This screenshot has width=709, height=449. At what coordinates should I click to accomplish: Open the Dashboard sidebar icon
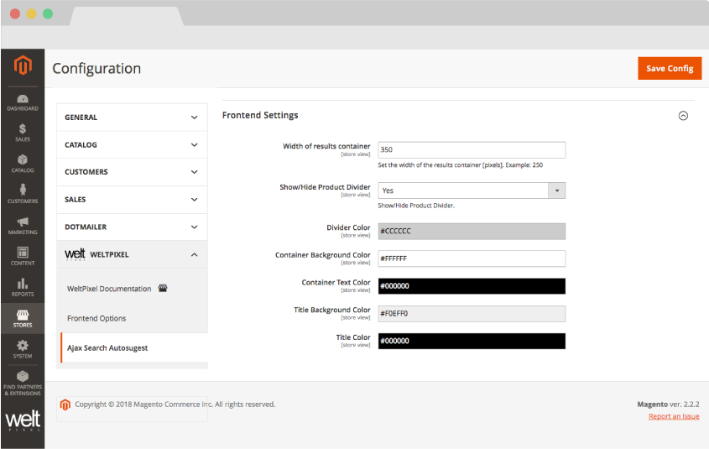(23, 103)
